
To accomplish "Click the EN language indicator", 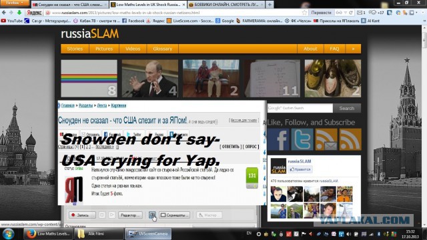I will tap(249, 233).
